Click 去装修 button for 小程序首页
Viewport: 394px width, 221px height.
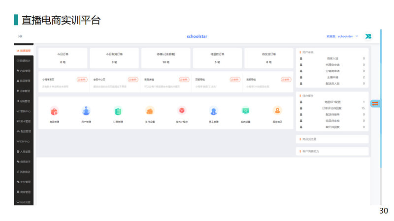[82, 80]
